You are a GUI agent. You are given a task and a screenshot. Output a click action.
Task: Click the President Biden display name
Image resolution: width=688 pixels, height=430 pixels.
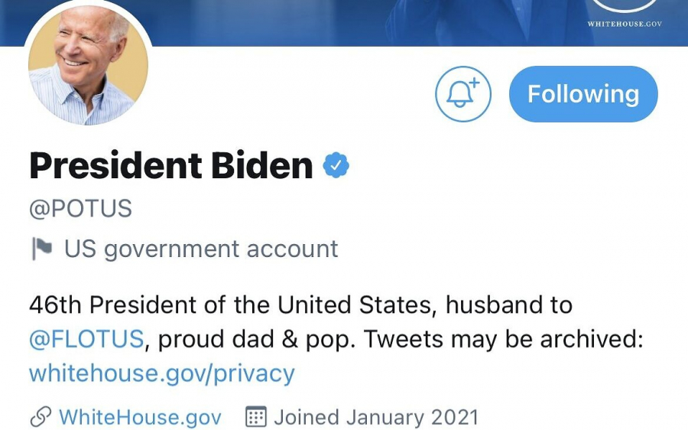[x=170, y=166]
